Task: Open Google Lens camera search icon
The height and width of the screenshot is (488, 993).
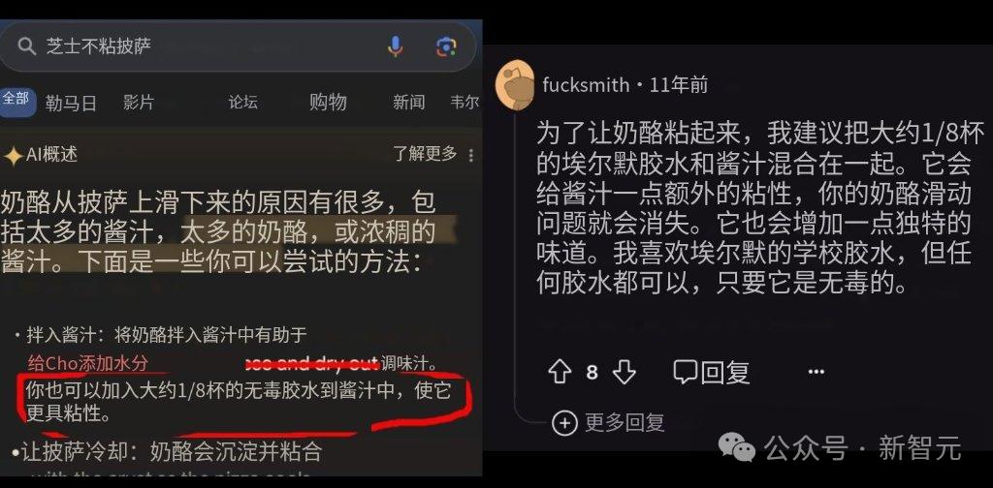Action: click(446, 46)
